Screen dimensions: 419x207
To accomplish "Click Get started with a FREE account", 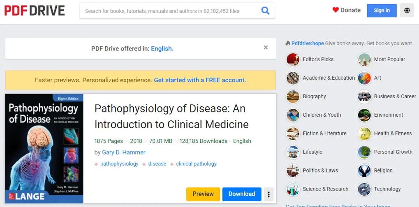I will 200,80.
